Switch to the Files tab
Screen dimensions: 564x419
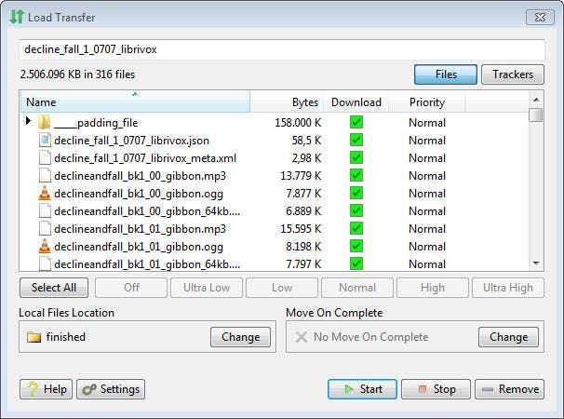[446, 74]
